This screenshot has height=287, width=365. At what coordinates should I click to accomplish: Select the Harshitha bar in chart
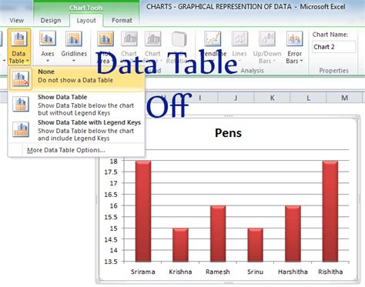click(x=293, y=234)
